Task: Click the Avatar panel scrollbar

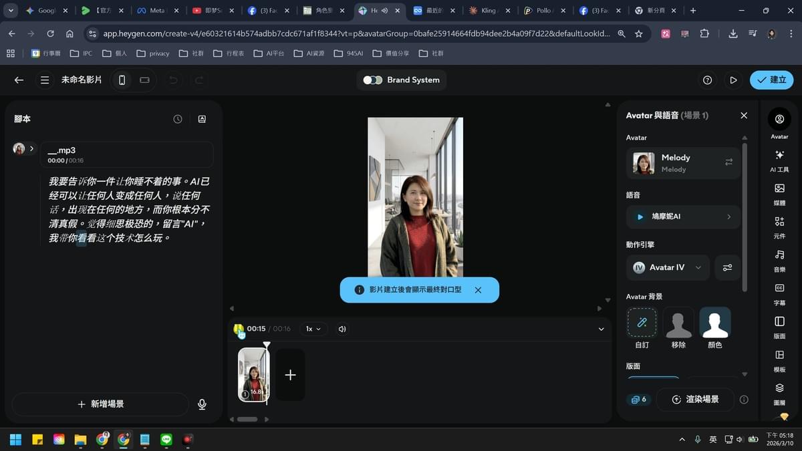Action: pyautogui.click(x=745, y=217)
